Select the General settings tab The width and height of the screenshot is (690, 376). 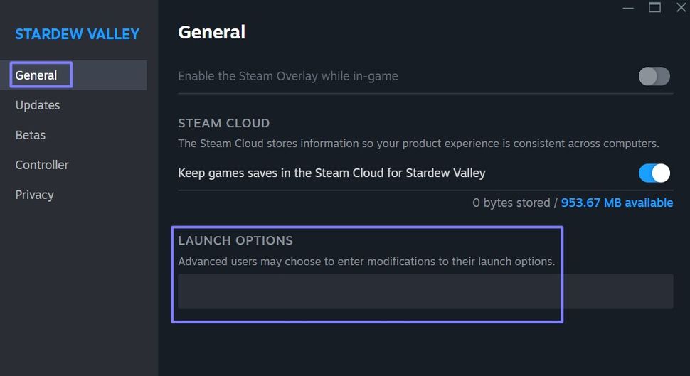(36, 75)
